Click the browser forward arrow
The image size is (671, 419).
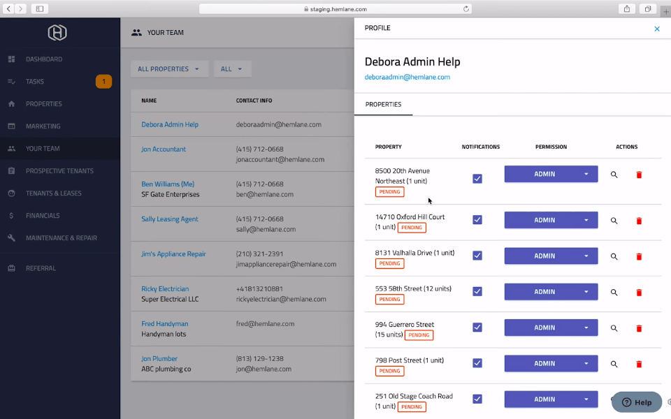click(20, 8)
